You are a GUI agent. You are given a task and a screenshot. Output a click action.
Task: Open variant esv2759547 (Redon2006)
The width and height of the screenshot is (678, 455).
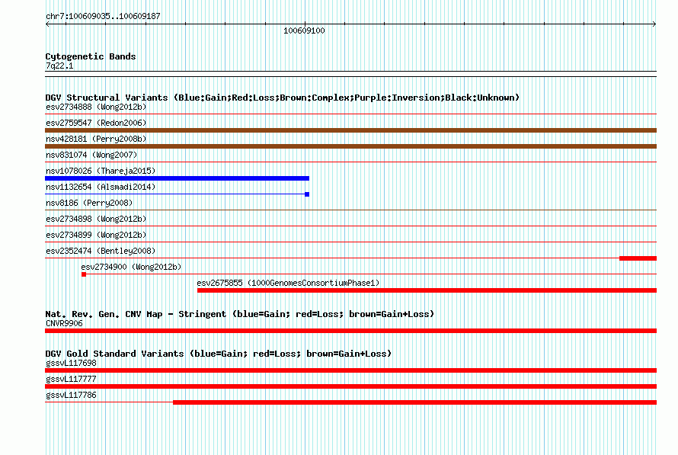tap(96, 123)
